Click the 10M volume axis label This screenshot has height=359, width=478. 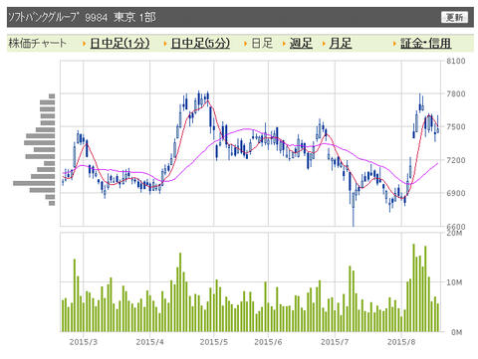tap(454, 282)
